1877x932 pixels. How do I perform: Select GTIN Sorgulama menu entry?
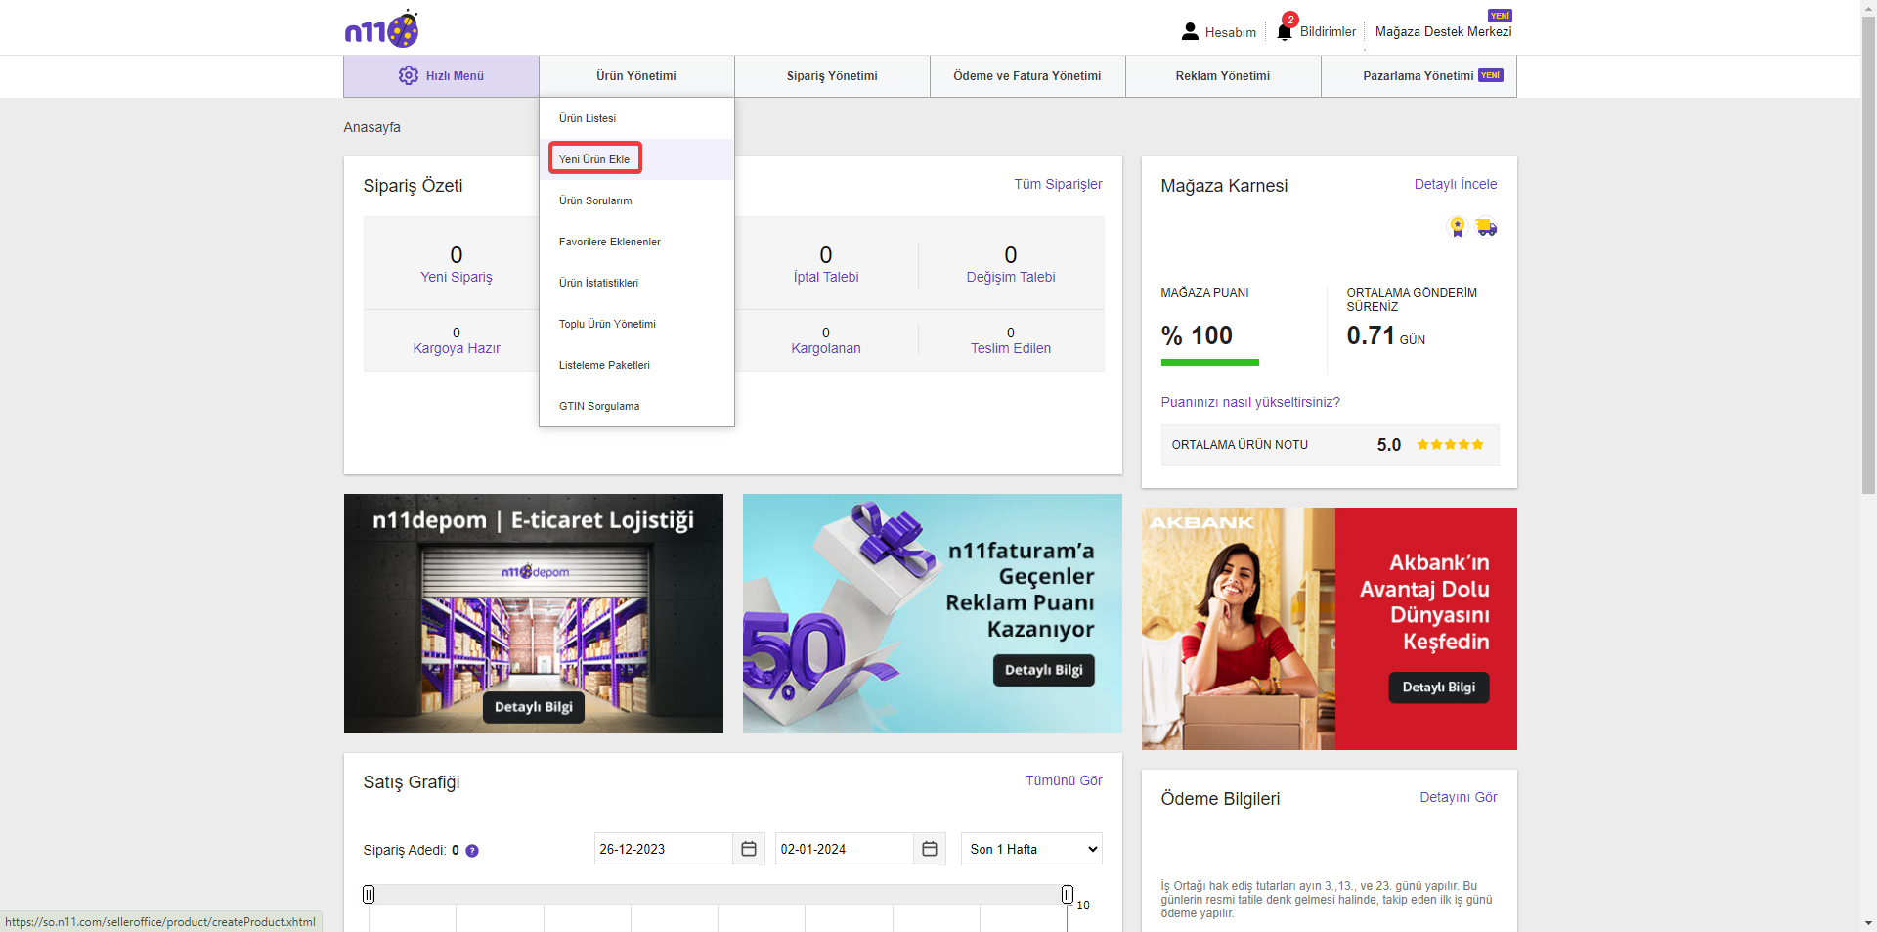pos(636,406)
